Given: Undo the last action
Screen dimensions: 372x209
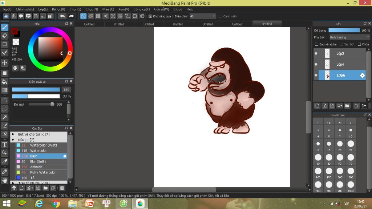Looking at the screenshot, I should [62, 16].
